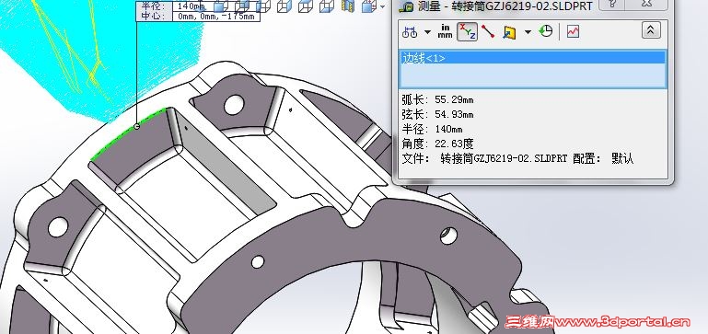Expand the view orientation dropdown arrow
Image resolution: width=708 pixels, height=334 pixels.
point(383,6)
